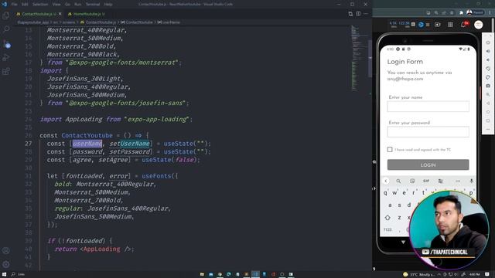495x278 pixels.
Task: Click the Enter your name input field
Action: [x=428, y=107]
